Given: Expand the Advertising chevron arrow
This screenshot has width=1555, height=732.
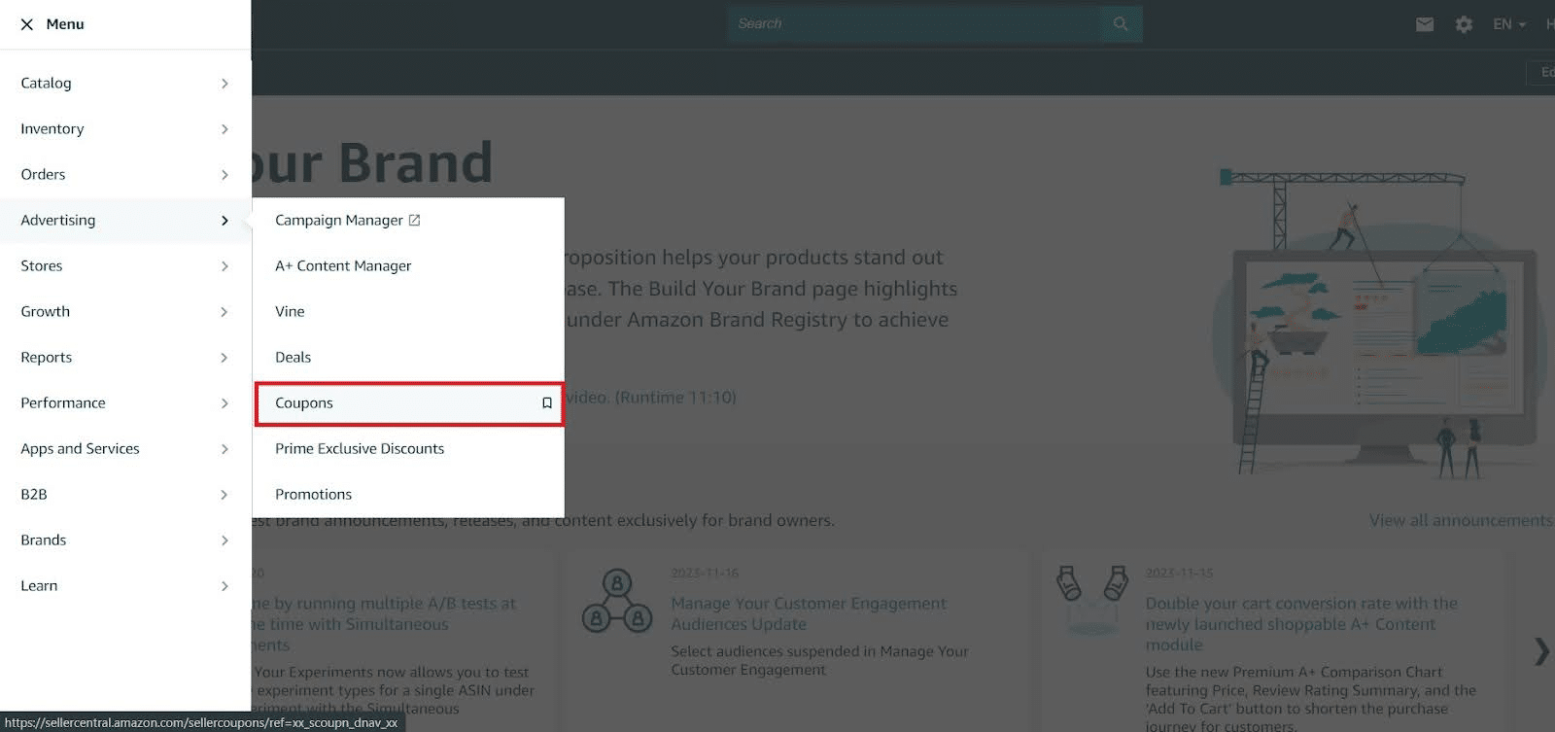Looking at the screenshot, I should (225, 221).
